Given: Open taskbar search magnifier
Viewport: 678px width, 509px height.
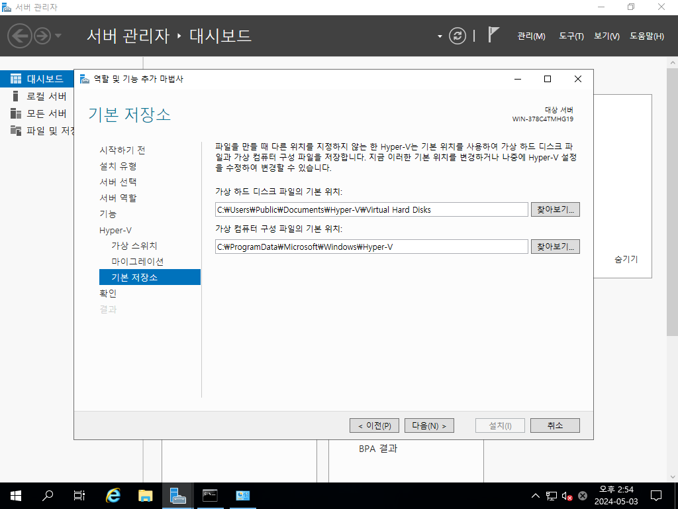Looking at the screenshot, I should tap(48, 496).
